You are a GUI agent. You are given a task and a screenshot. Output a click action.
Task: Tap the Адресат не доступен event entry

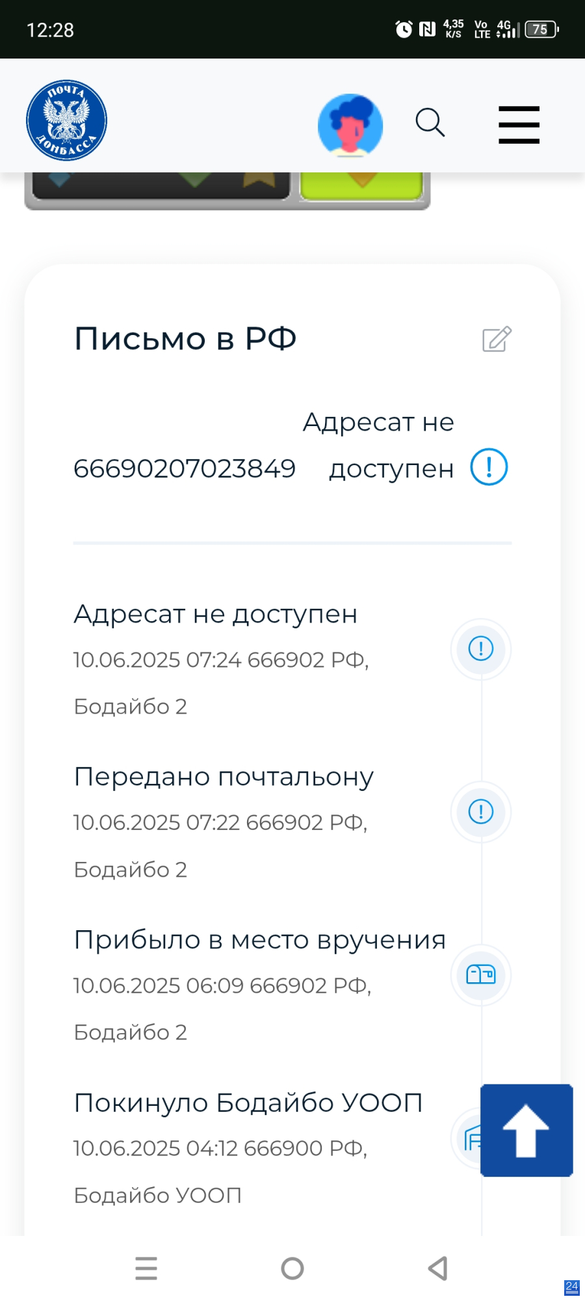point(216,615)
